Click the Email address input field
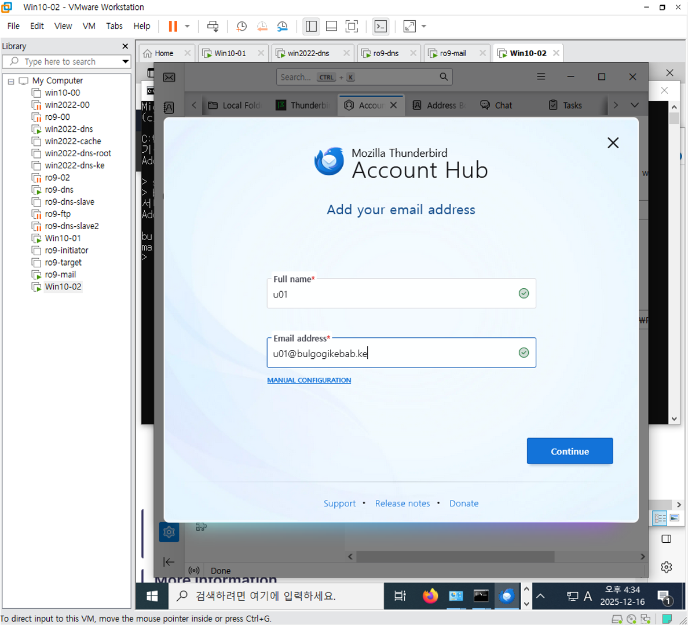The height and width of the screenshot is (625, 688). [401, 352]
